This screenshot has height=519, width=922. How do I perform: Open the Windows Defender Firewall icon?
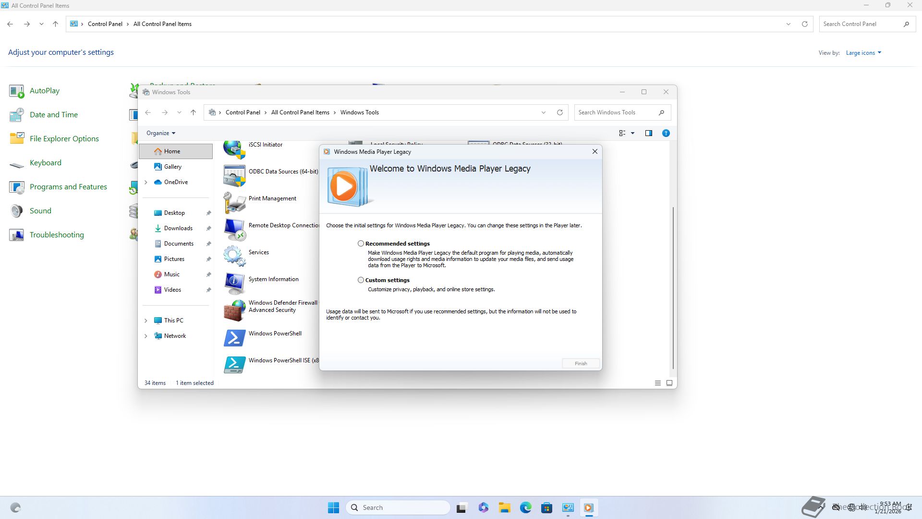pos(234,310)
